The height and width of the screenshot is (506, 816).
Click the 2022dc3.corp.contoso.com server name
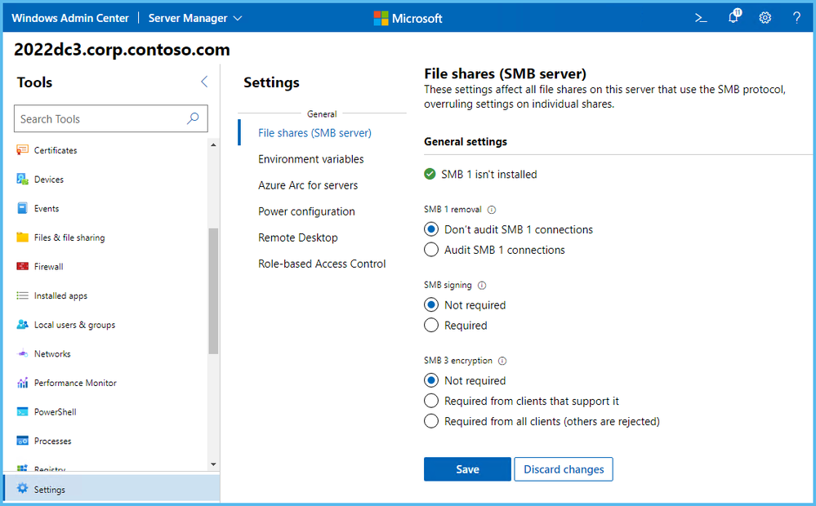(122, 50)
